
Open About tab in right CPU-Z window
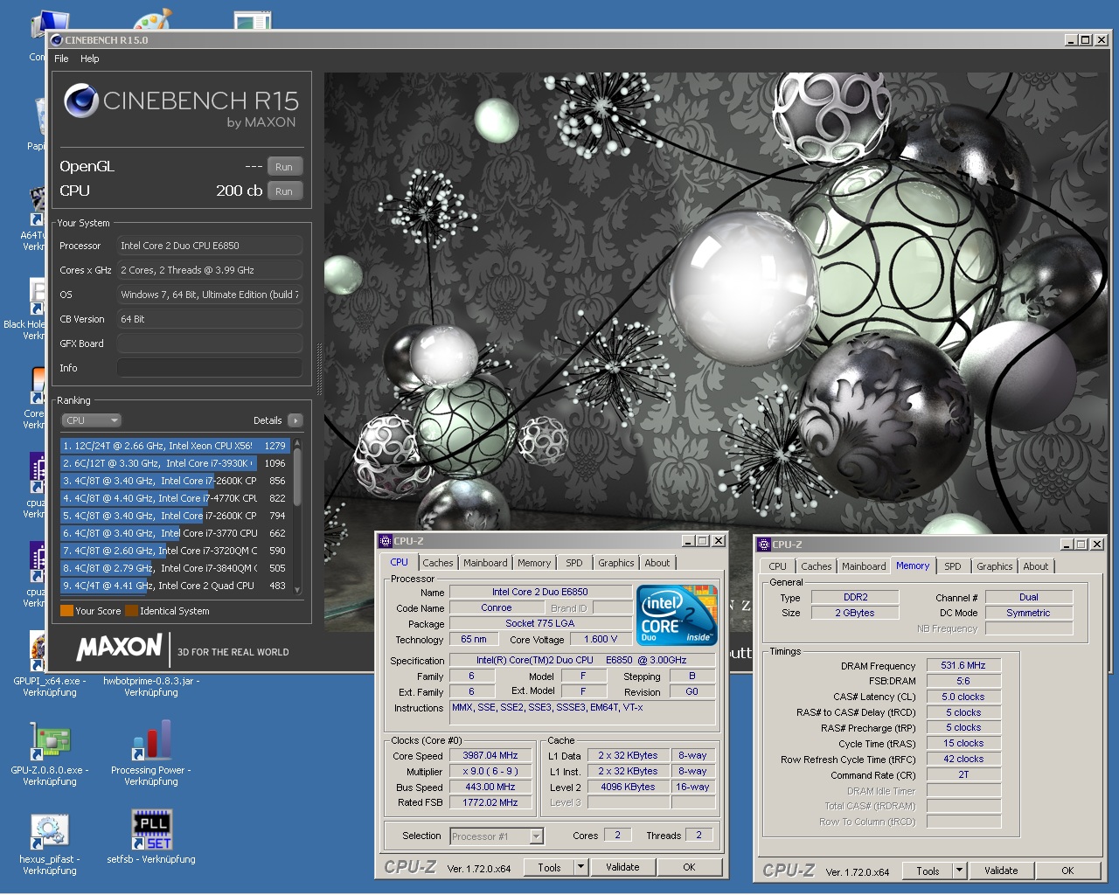[x=1036, y=566]
